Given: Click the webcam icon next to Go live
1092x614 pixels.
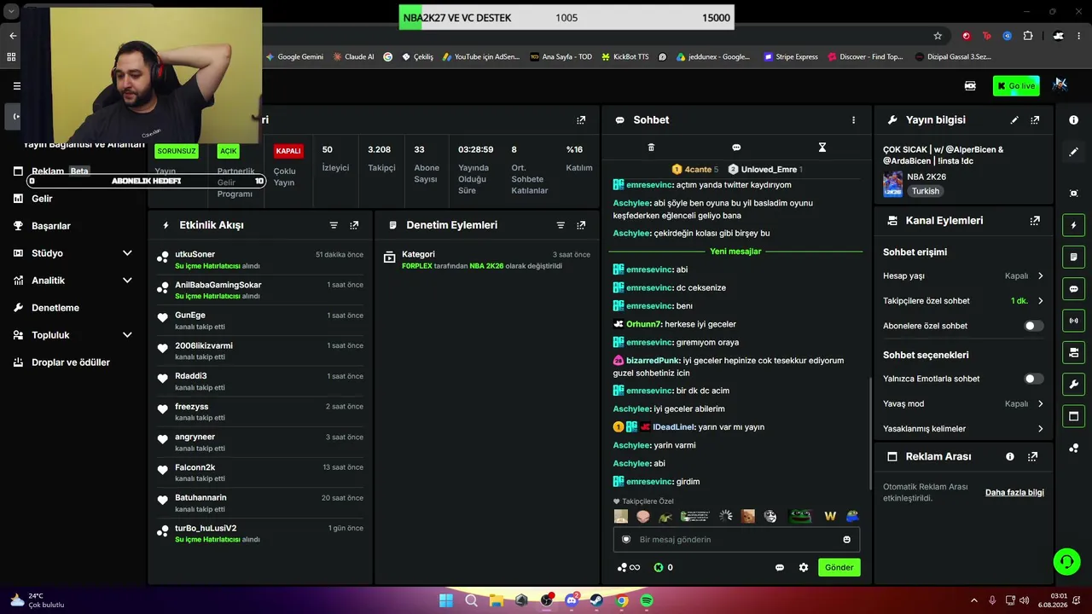Looking at the screenshot, I should (970, 85).
